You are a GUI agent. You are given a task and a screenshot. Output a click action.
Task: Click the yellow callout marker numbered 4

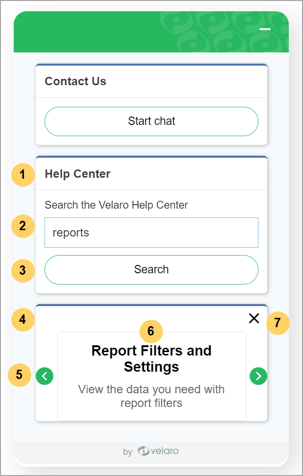click(23, 320)
